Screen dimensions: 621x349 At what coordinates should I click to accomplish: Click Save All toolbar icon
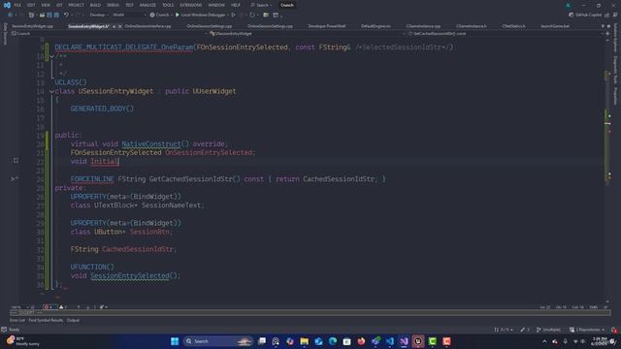[x=56, y=16]
